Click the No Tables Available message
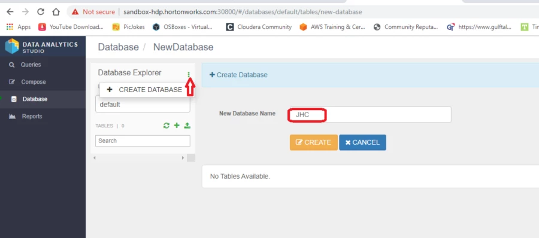Image resolution: width=539 pixels, height=238 pixels. (x=240, y=176)
